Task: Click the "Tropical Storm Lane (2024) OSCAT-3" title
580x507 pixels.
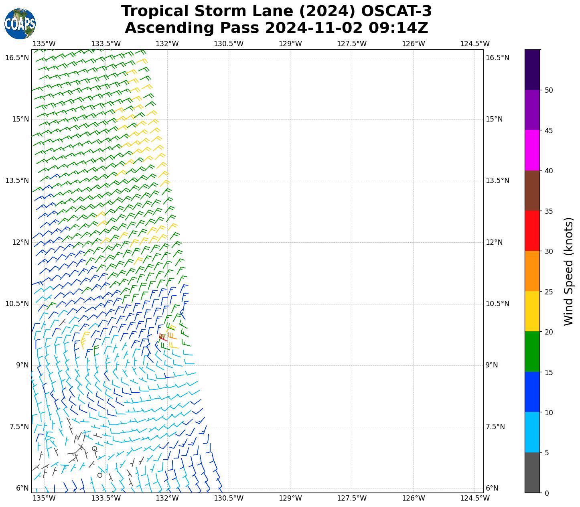Action: (x=276, y=11)
